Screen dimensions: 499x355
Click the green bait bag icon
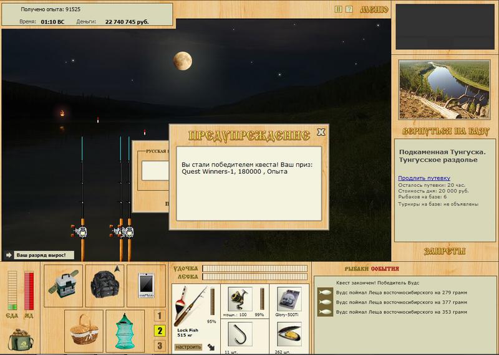pyautogui.click(x=21, y=339)
